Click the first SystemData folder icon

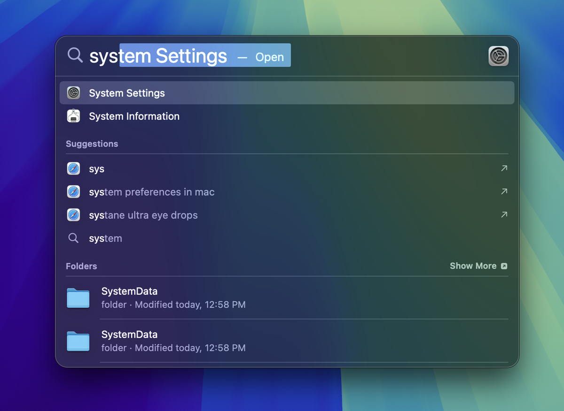point(78,298)
